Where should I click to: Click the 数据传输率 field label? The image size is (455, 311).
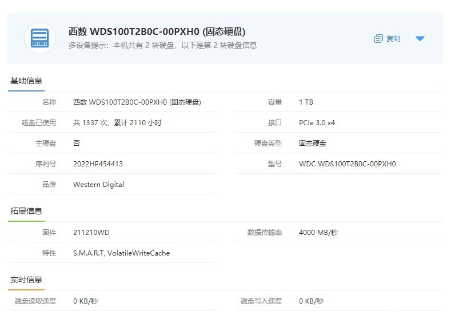pyautogui.click(x=264, y=232)
